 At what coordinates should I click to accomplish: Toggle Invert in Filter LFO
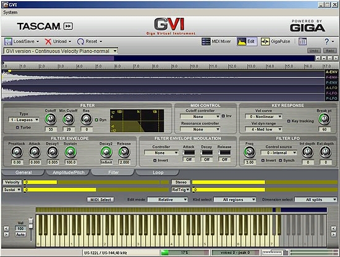pos(263,161)
